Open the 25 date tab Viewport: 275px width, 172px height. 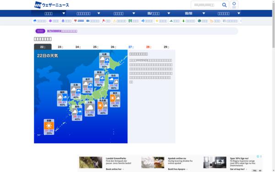(x=96, y=47)
